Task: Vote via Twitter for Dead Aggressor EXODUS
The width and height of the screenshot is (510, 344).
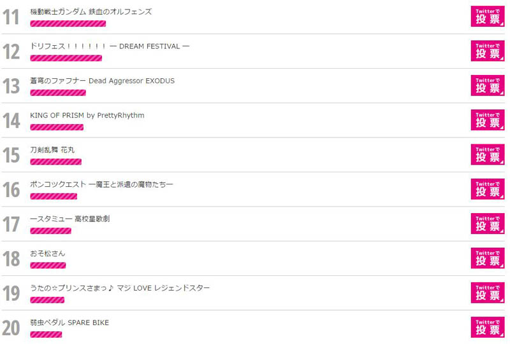Action: (x=488, y=85)
